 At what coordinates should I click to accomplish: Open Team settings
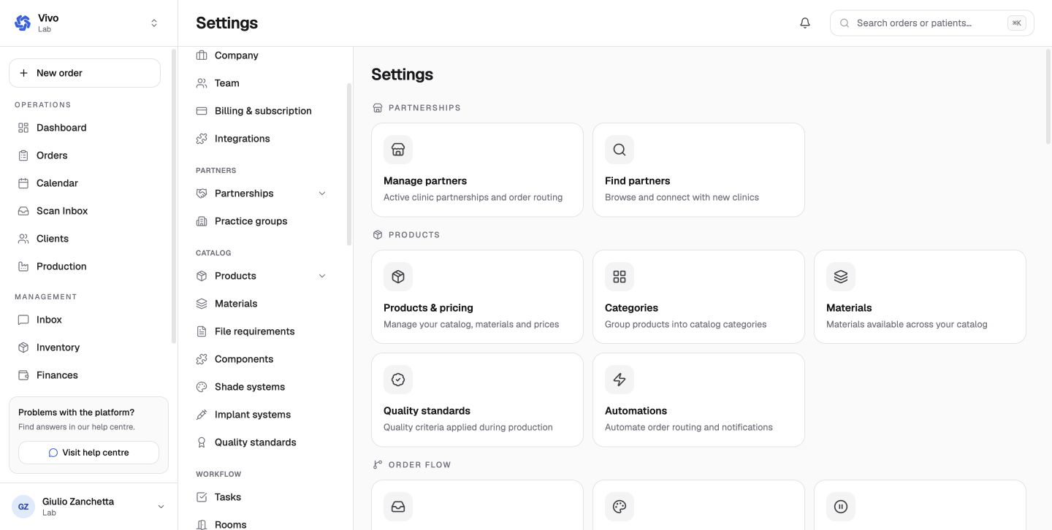(x=262, y=83)
